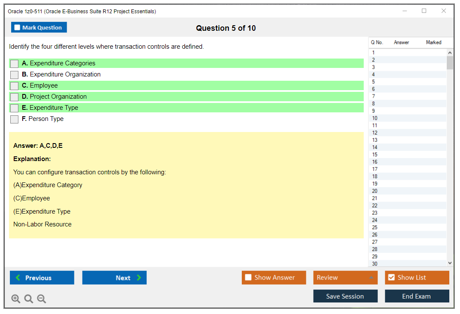Viewport: 460px width, 314px height.
Task: Click Save Session button
Action: (345, 296)
